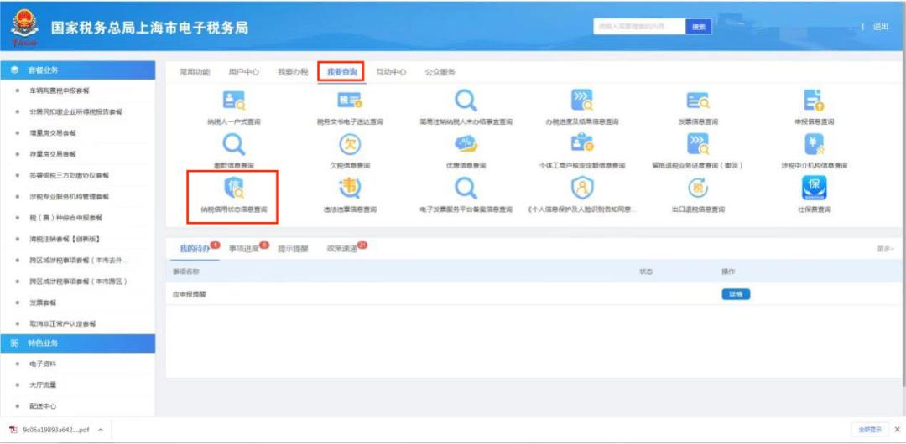
Task: Switch to 互动中心 tab
Action: (391, 72)
